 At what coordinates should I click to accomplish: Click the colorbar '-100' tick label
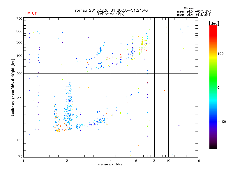click(x=222, y=122)
